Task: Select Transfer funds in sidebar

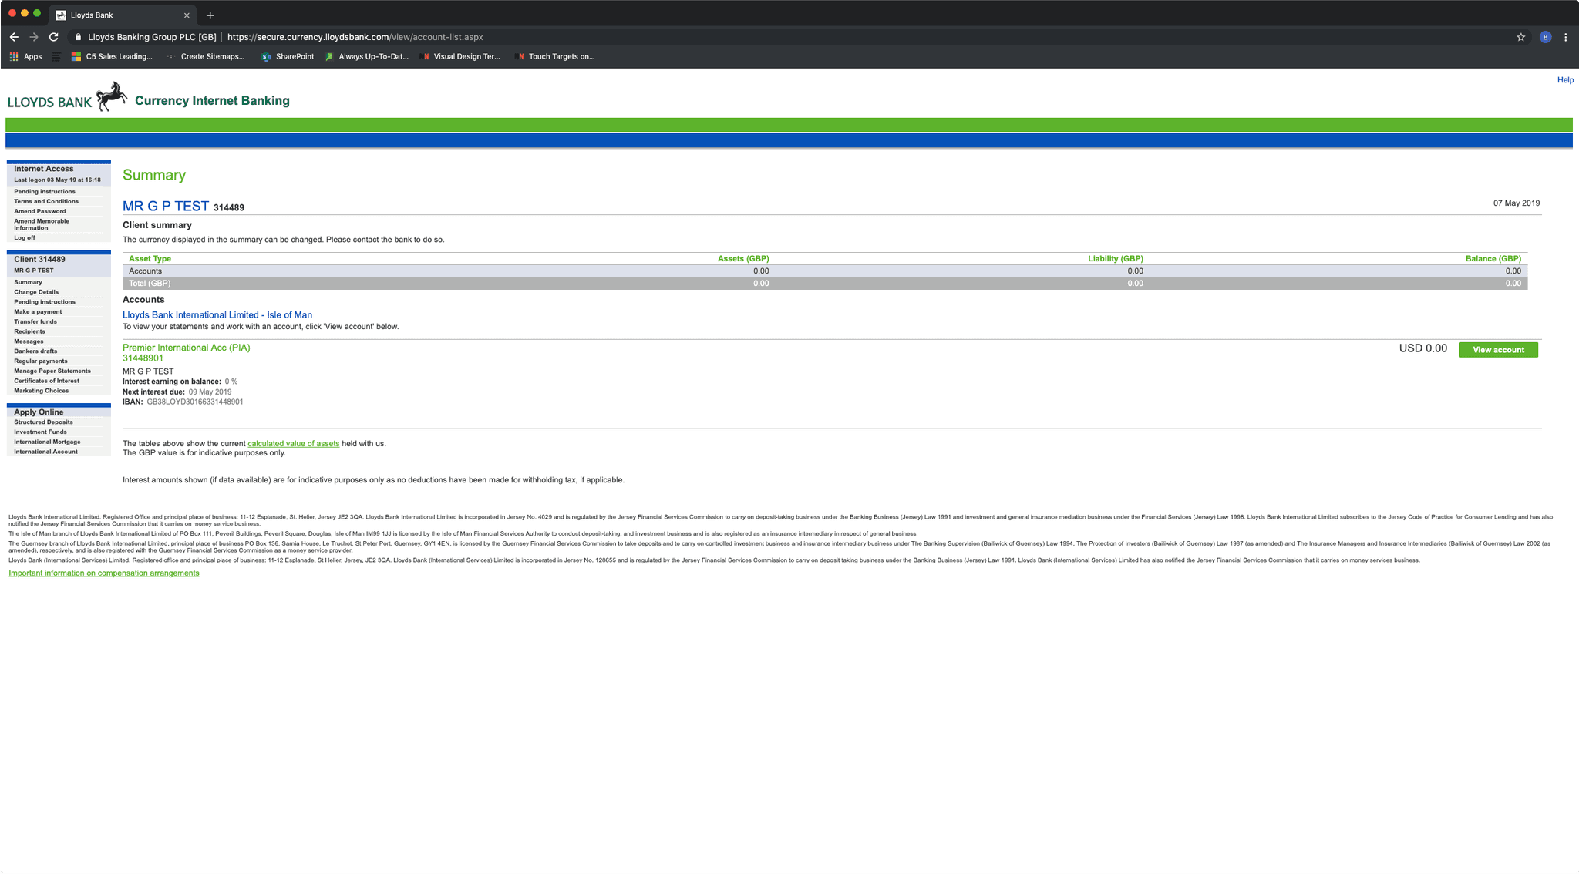Action: [35, 321]
